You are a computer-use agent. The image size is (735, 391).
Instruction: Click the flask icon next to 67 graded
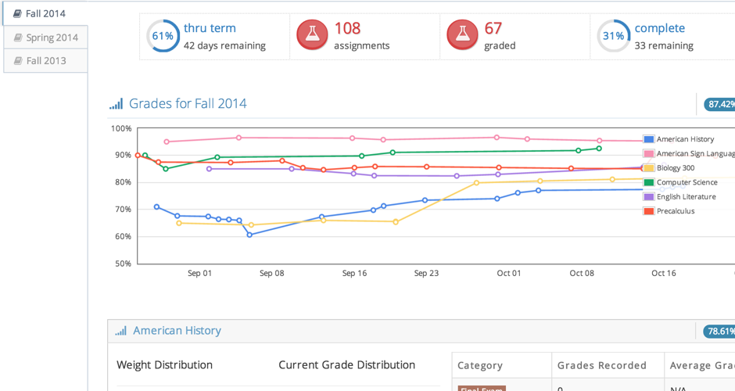[462, 36]
